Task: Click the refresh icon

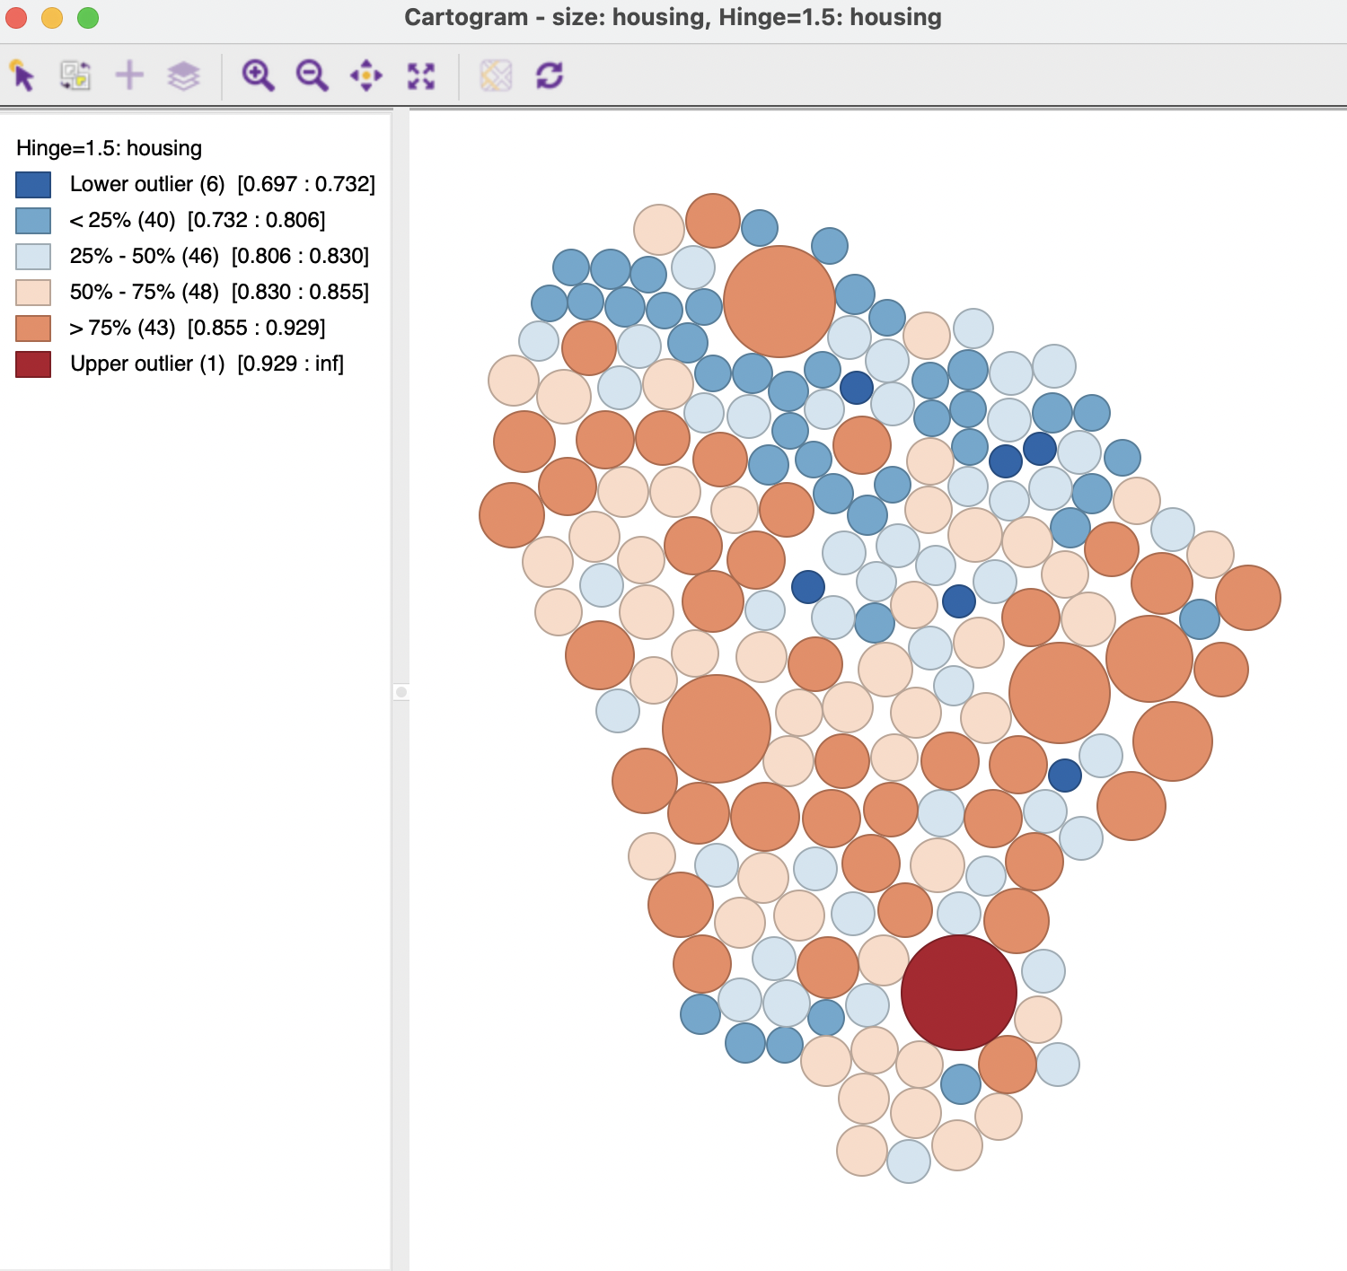Action: coord(550,75)
